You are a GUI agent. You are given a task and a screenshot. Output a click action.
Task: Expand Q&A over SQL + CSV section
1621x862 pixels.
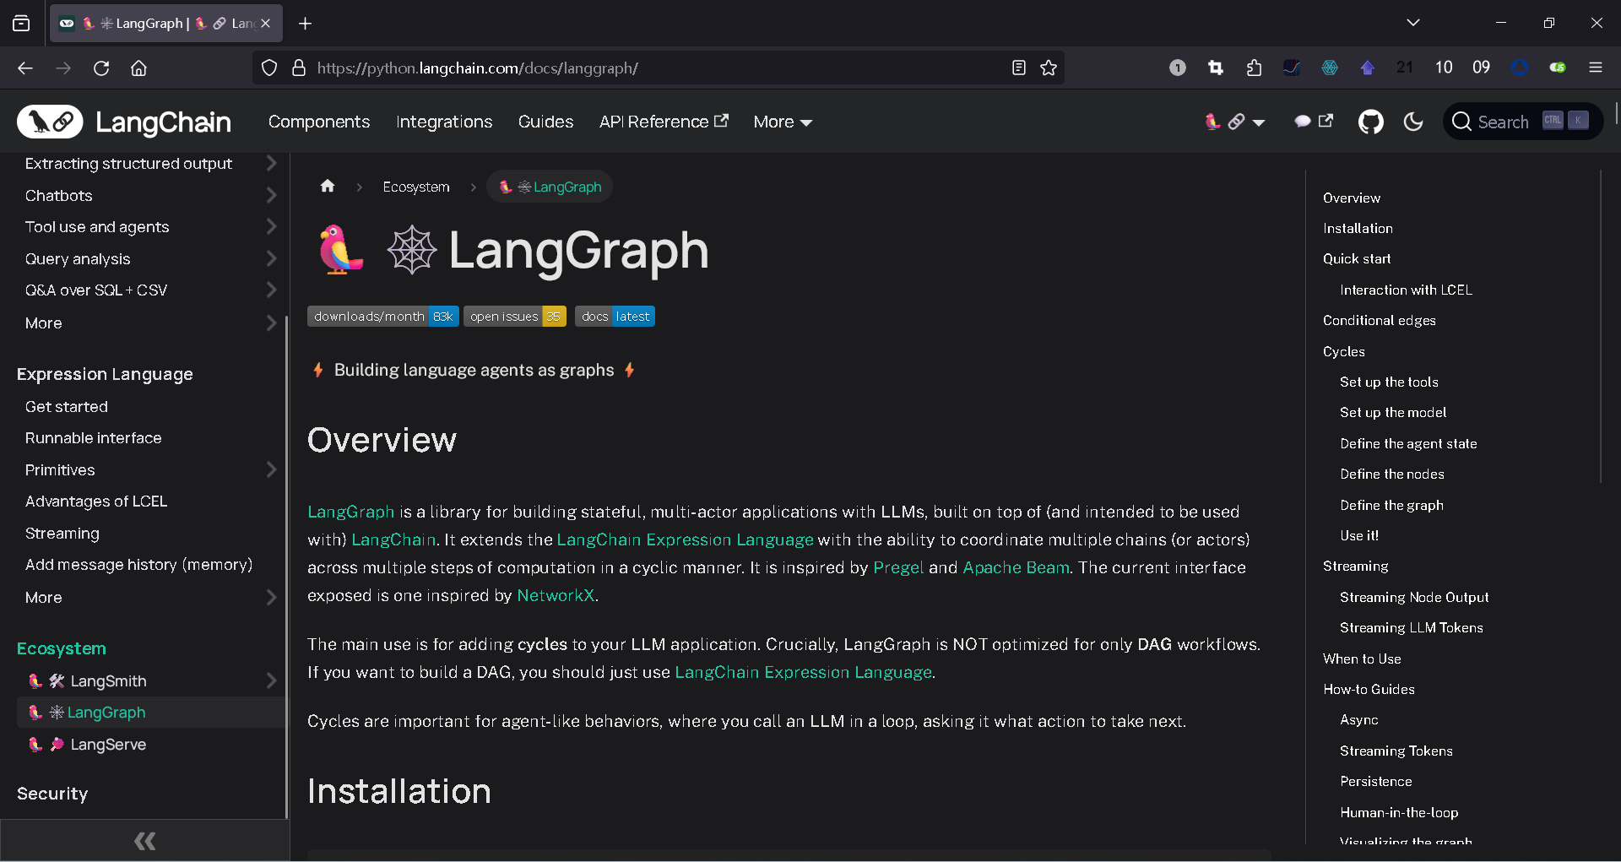coord(271,290)
